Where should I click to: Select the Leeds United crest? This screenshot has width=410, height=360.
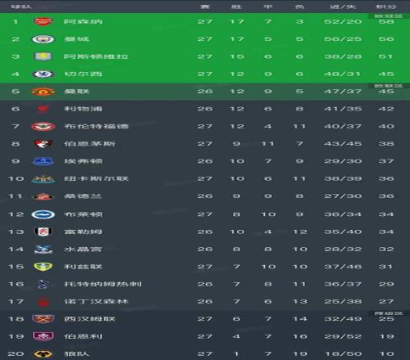(43, 267)
